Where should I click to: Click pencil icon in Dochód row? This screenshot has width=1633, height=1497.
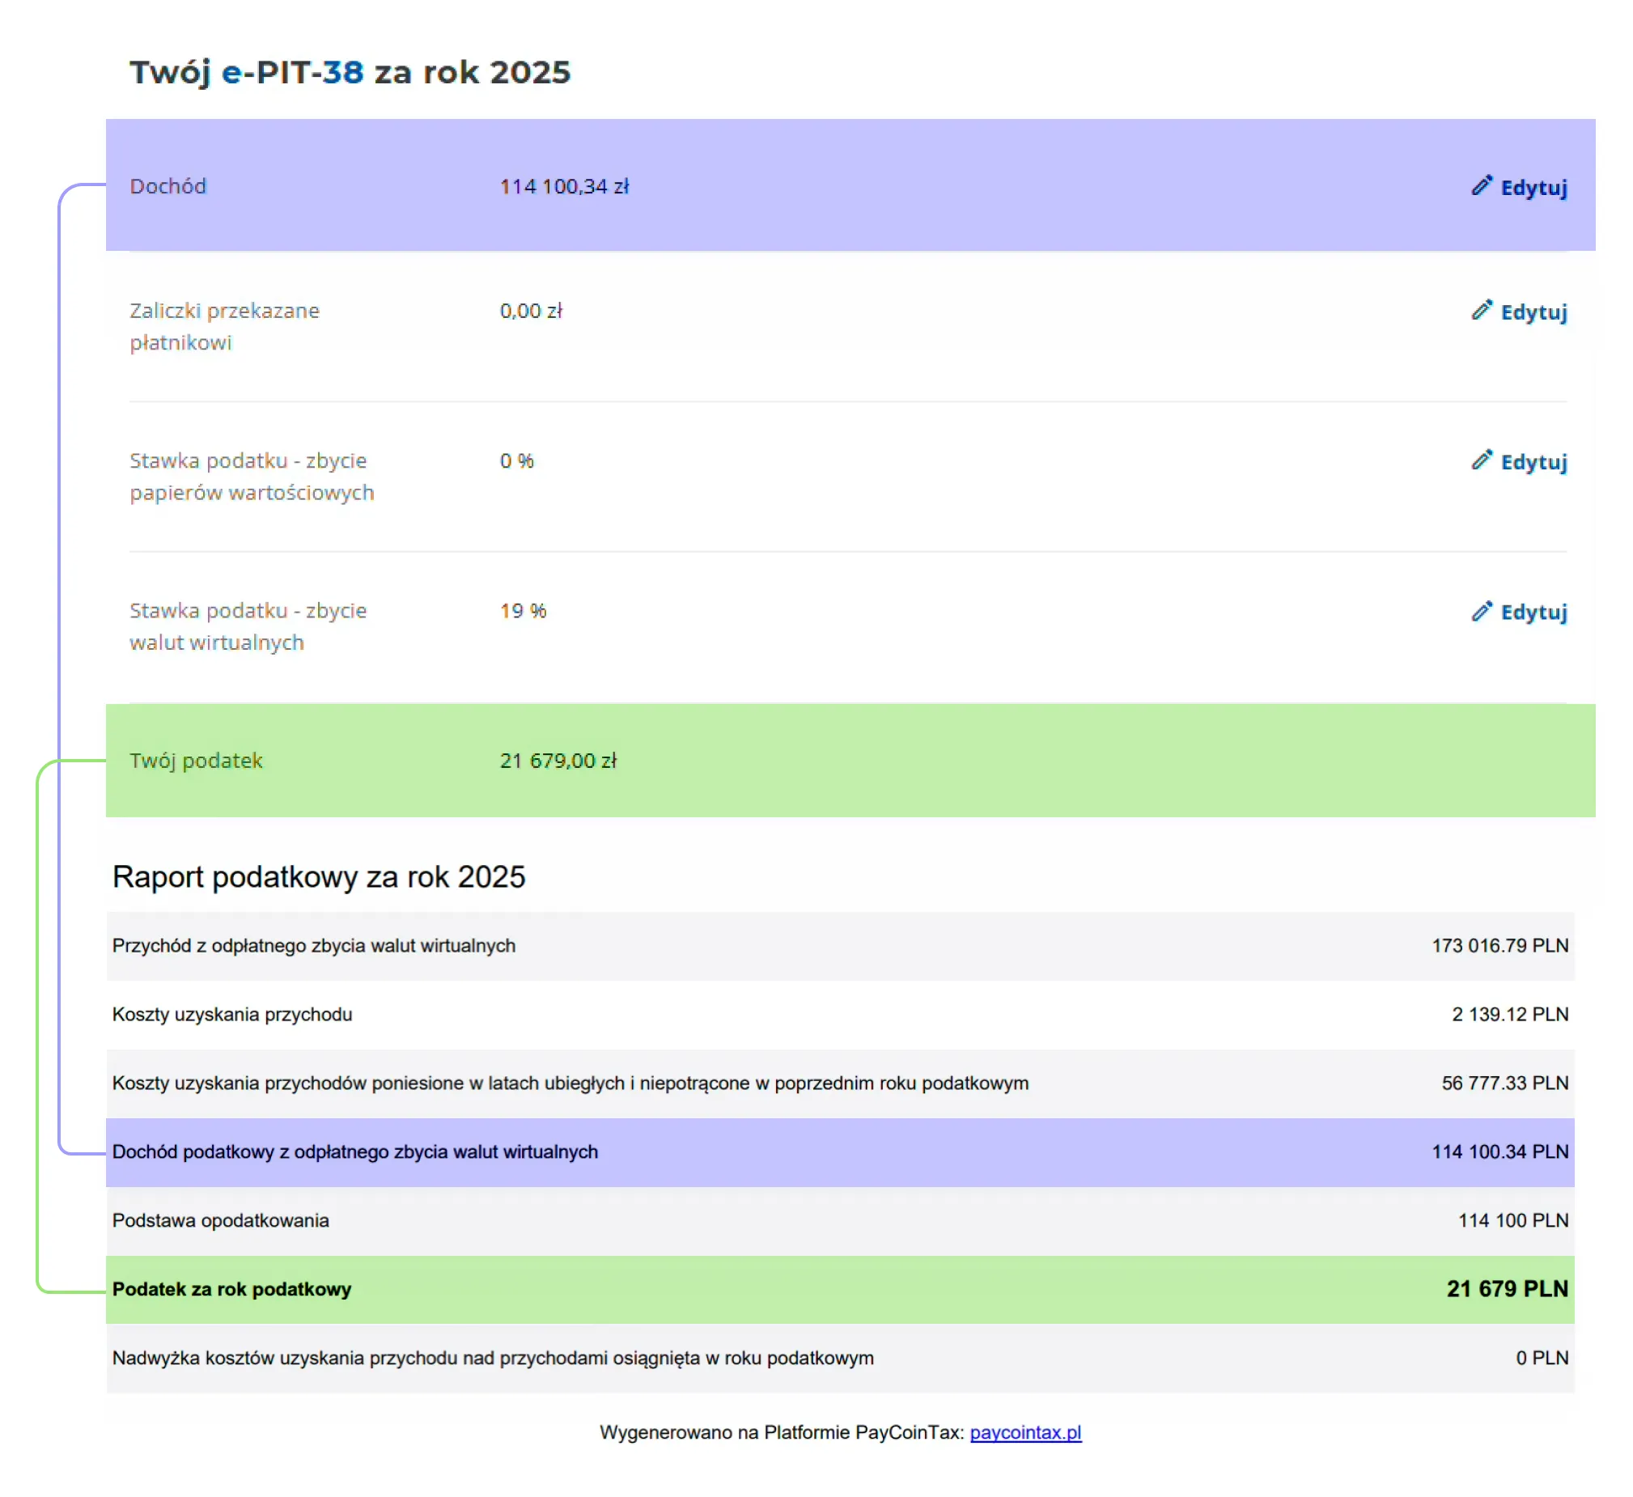[x=1482, y=185]
